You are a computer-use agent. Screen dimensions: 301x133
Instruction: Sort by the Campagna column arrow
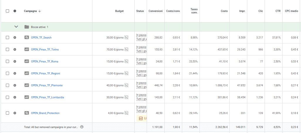[40, 11]
